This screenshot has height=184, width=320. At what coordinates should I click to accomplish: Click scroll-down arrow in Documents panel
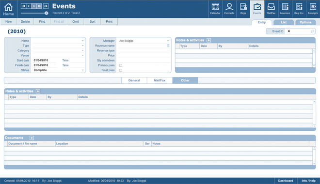[314, 163]
